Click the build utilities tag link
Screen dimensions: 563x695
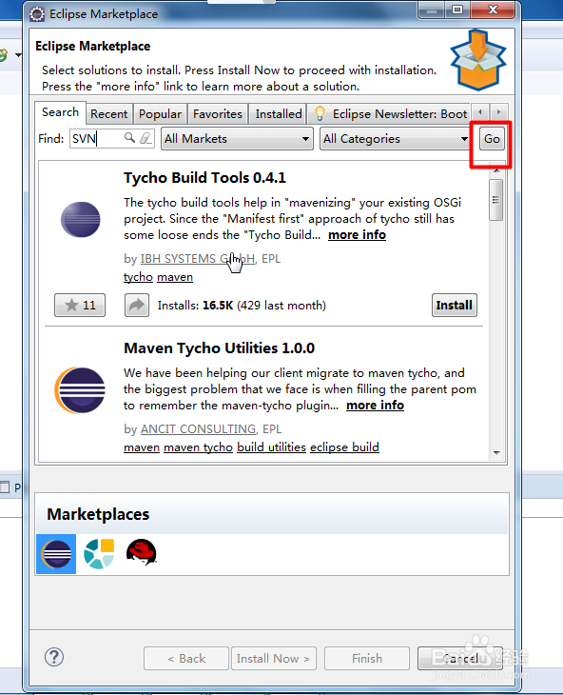click(x=271, y=447)
